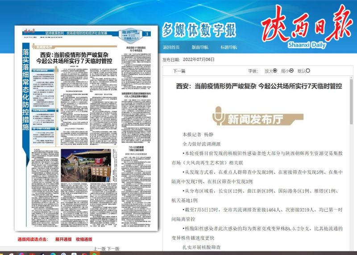
Task: Go to next page with 下一版
Action: click(x=113, y=248)
